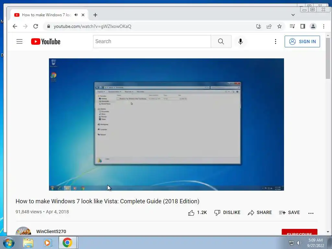View site info via padlock icon
Image resolution: width=332 pixels, height=249 pixels.
tap(49, 26)
